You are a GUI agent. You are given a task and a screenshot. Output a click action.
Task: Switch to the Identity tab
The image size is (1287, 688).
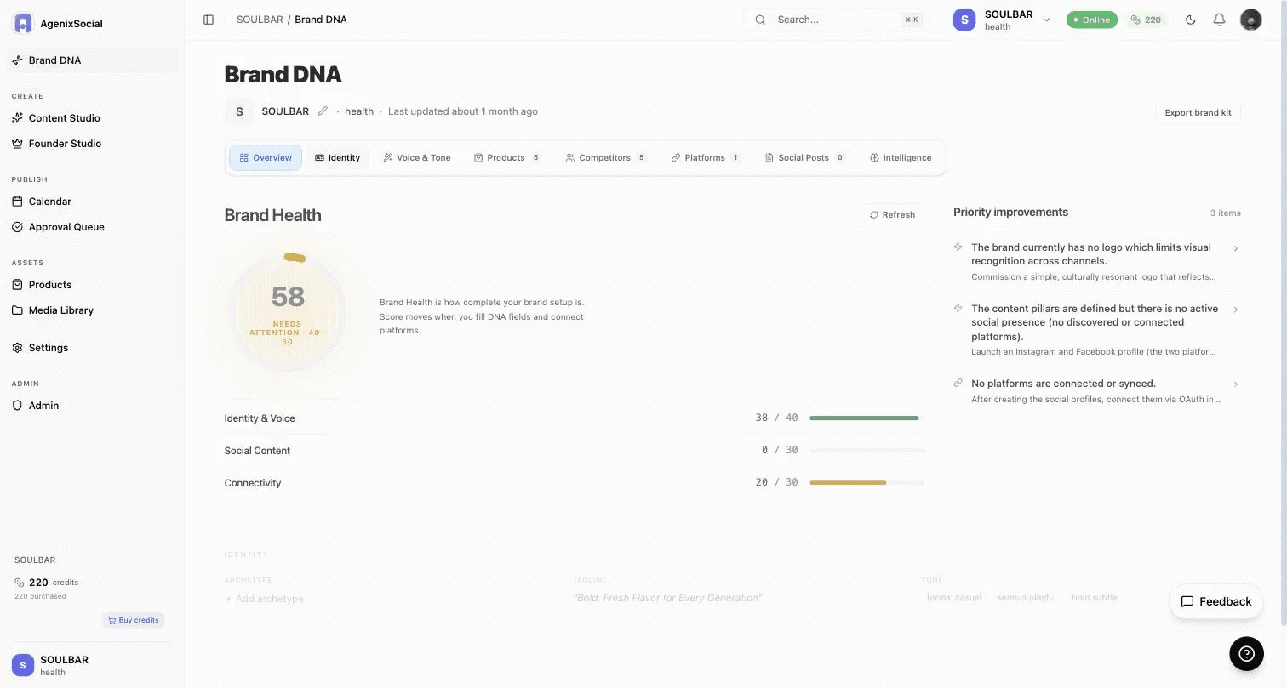click(x=338, y=158)
